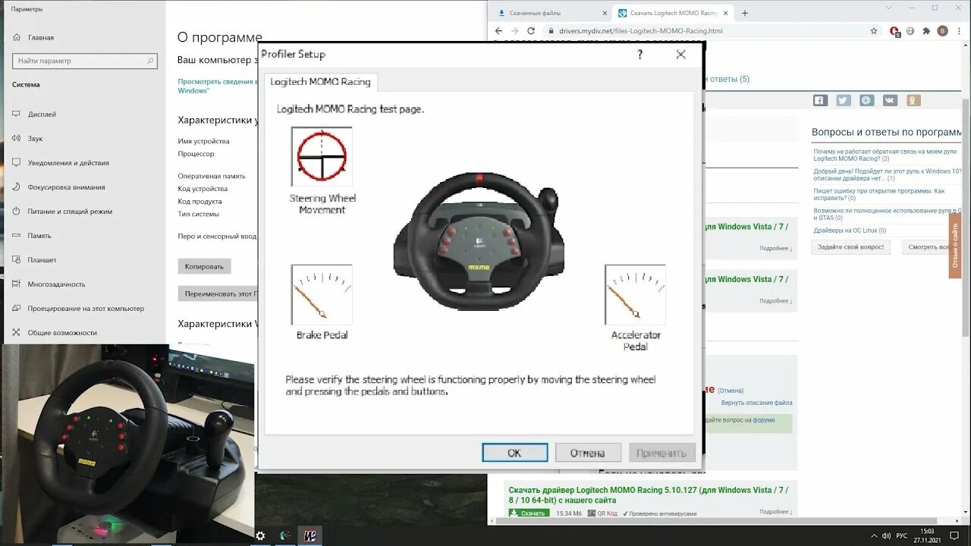The height and width of the screenshot is (546, 971).
Task: Share page via VK icon
Action: [890, 100]
